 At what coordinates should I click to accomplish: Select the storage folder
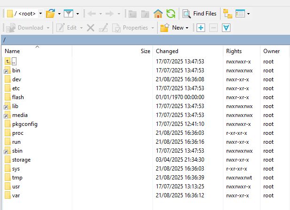(x=21, y=160)
